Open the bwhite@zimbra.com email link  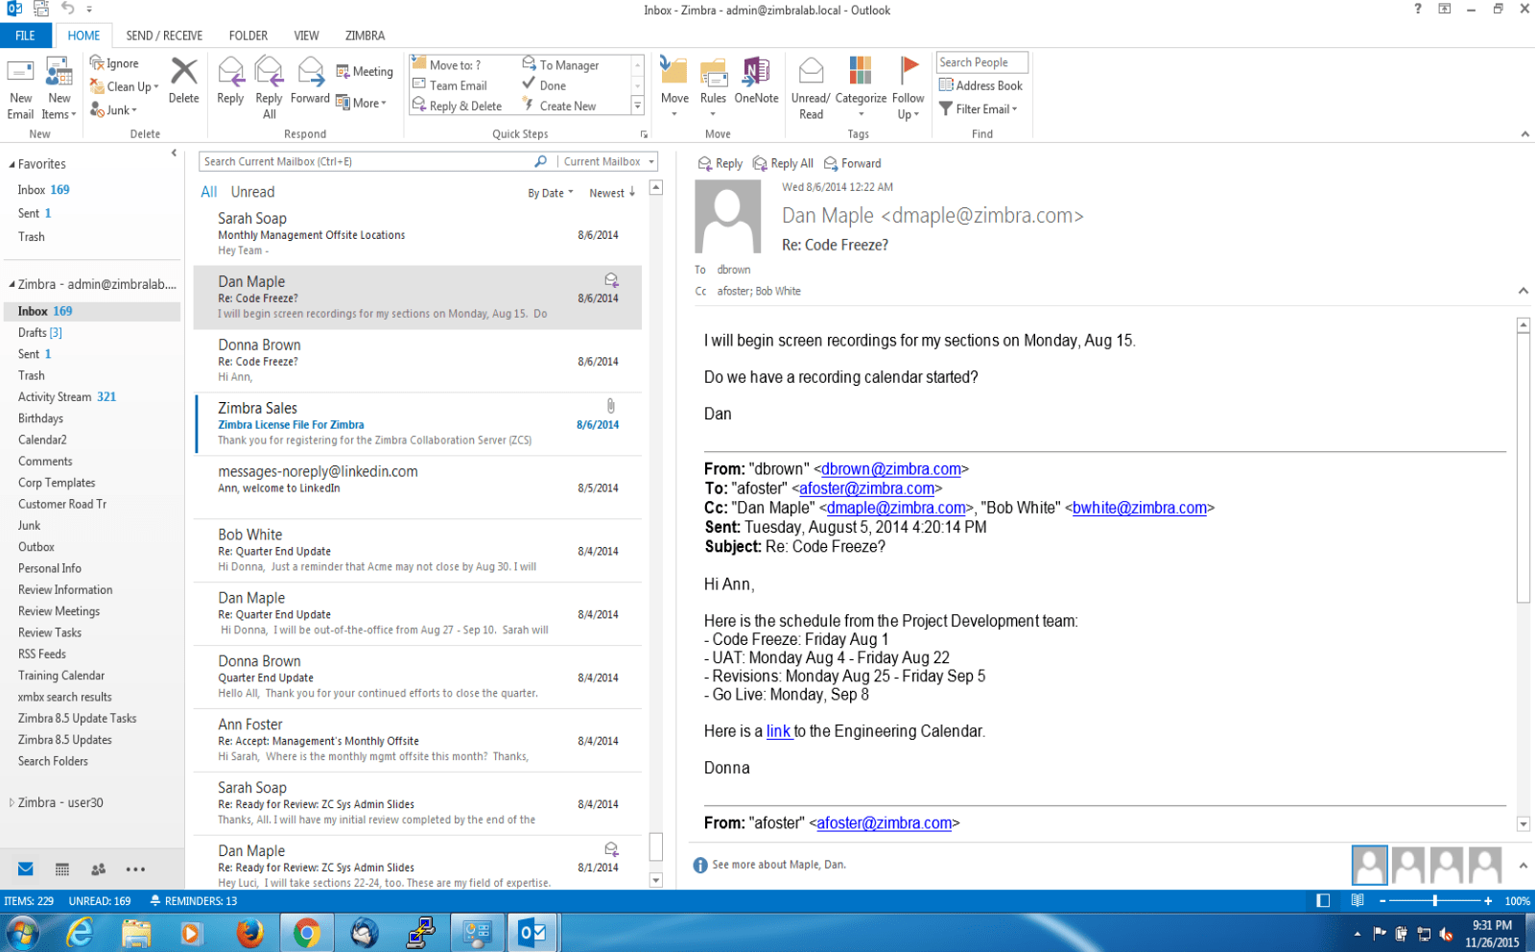1140,508
